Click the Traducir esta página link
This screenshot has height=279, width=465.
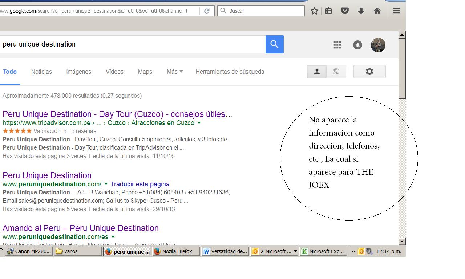pos(140,184)
